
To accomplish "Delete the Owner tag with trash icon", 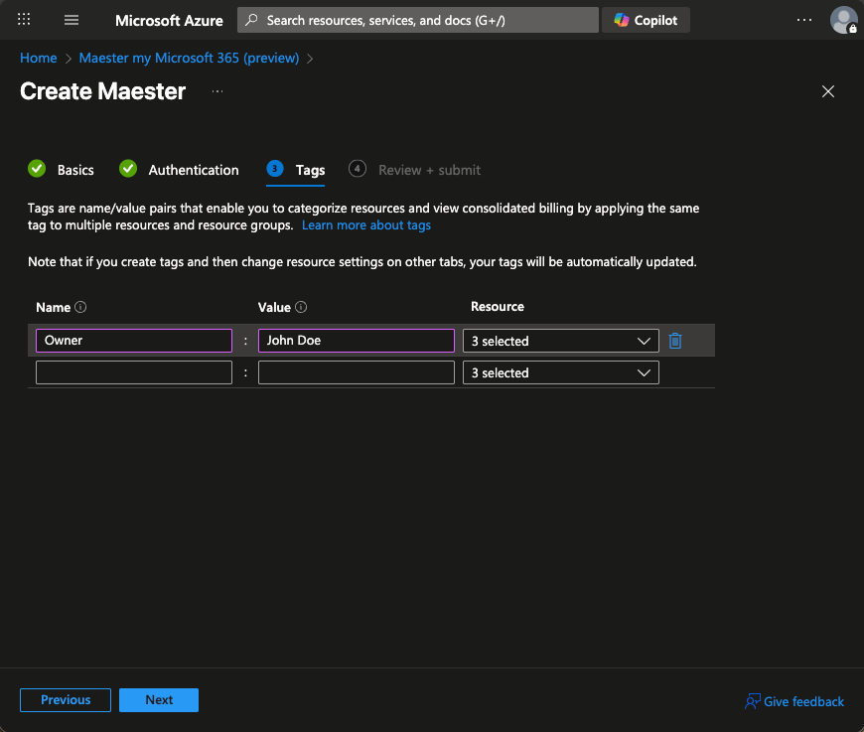I will point(675,341).
